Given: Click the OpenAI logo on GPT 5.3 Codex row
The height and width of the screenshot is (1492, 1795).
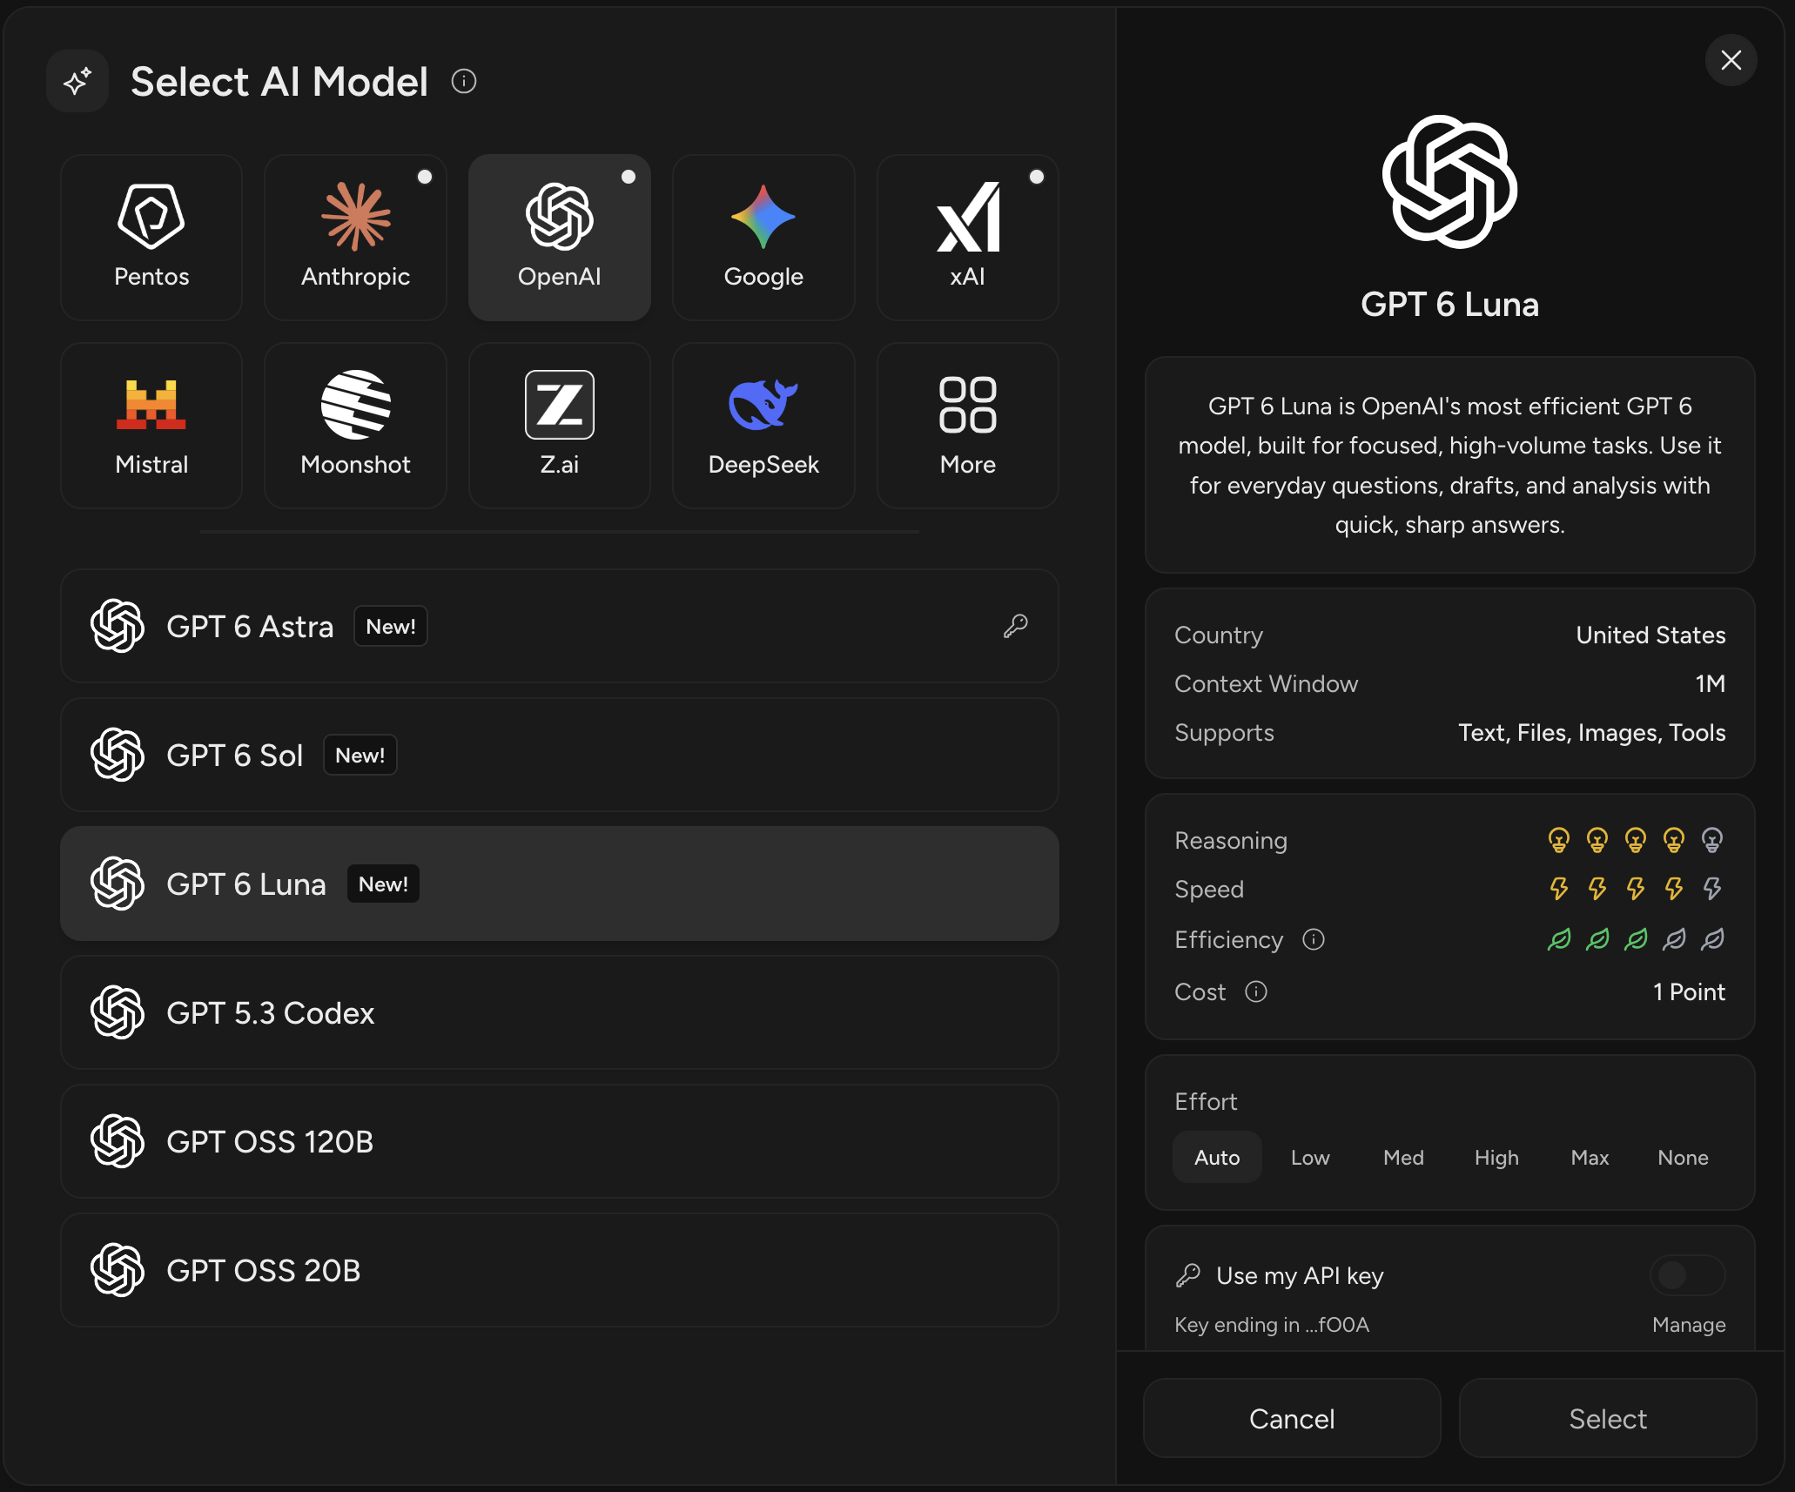Looking at the screenshot, I should pyautogui.click(x=118, y=1012).
